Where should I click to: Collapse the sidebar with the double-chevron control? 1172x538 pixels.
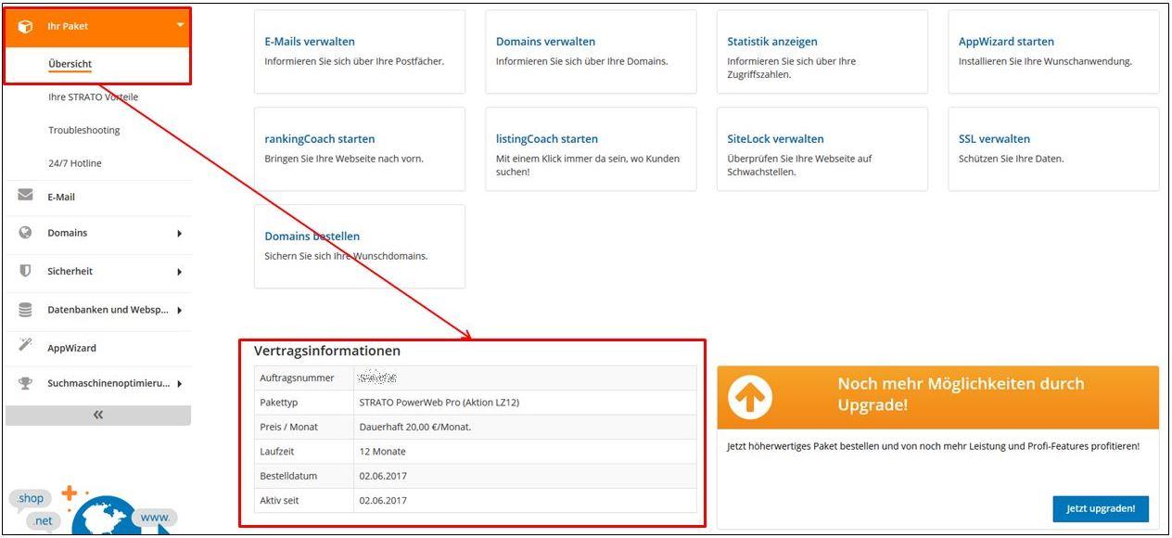(x=96, y=415)
